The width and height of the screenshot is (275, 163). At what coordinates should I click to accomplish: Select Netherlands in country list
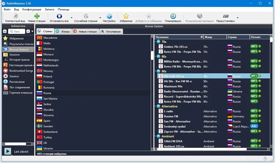(x=93, y=65)
